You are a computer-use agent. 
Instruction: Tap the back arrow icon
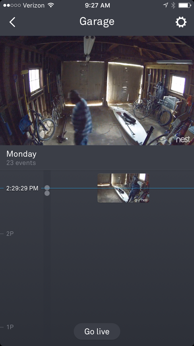(x=12, y=22)
